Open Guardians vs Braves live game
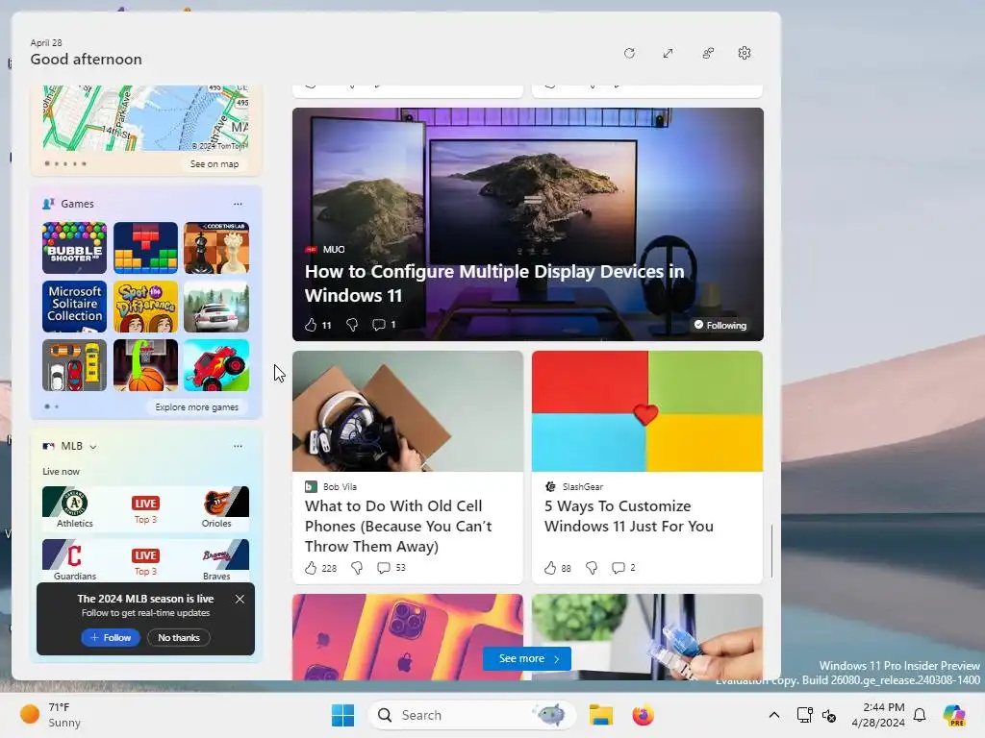 [x=145, y=560]
